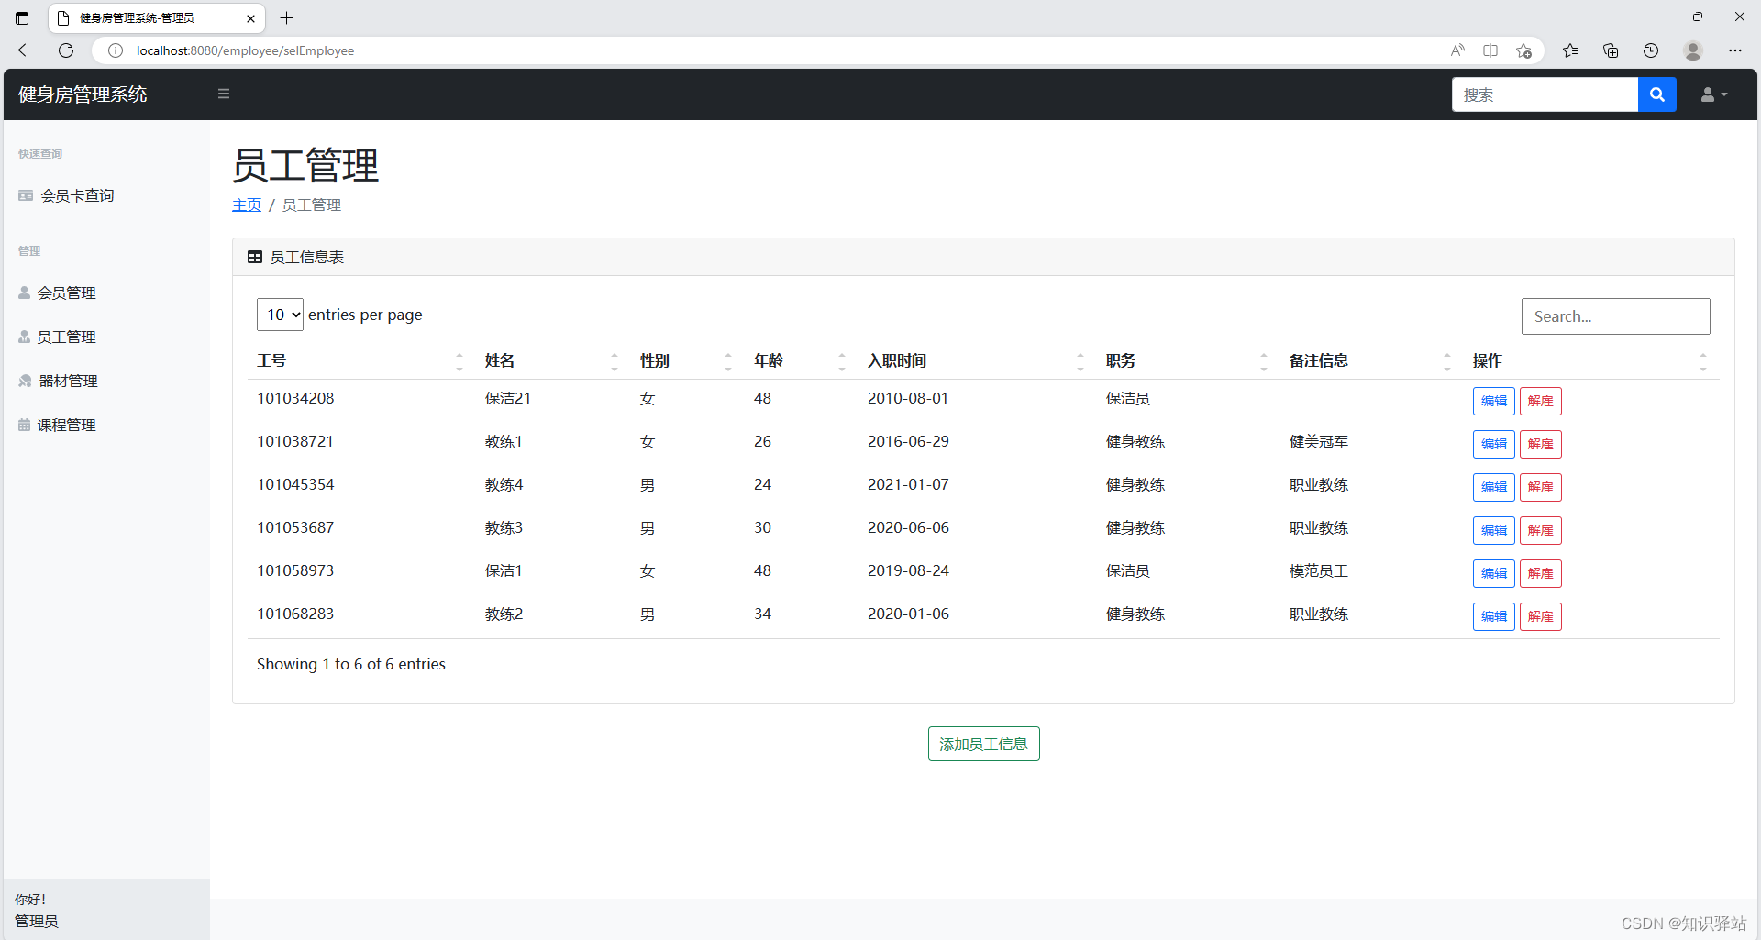The height and width of the screenshot is (940, 1761).
Task: Click the 员工信息表 table icon
Action: click(x=254, y=257)
